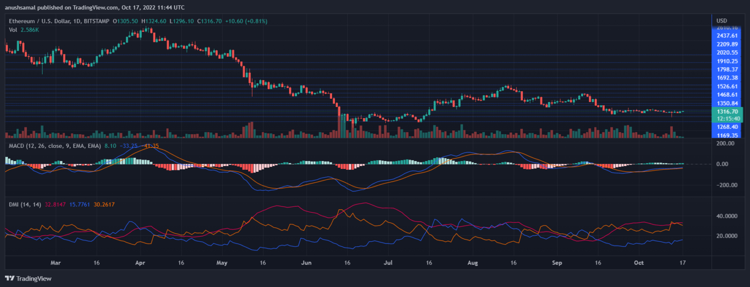The image size is (750, 287).
Task: Click the TradingView logo icon
Action: (x=10, y=278)
